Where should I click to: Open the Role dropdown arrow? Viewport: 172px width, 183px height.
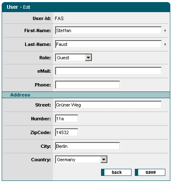89,58
